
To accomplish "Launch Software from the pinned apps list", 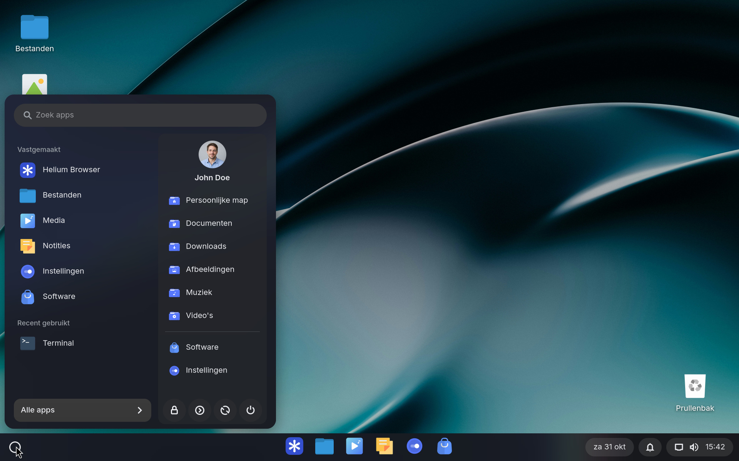I will tap(82, 297).
